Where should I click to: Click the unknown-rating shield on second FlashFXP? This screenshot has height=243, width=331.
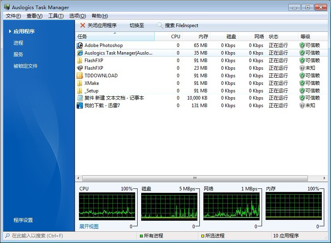pos(302,68)
